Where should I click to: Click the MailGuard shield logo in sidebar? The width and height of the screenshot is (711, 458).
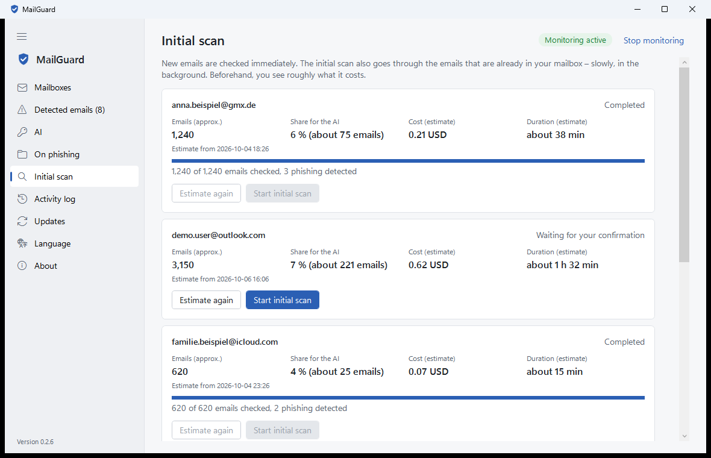(x=23, y=60)
